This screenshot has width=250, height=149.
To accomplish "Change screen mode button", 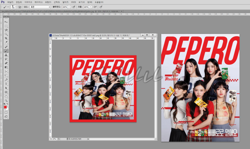I will tap(6, 117).
